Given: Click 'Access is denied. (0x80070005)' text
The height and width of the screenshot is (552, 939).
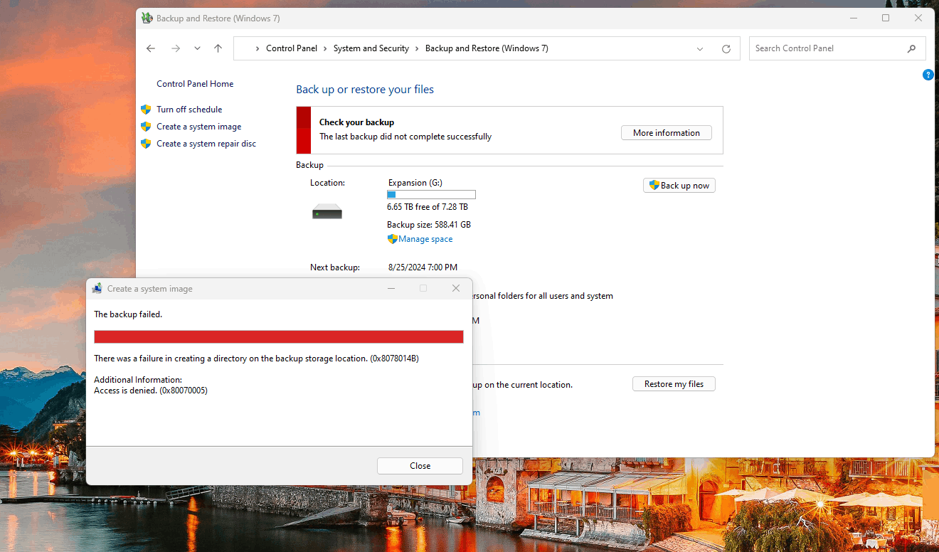Looking at the screenshot, I should coord(151,391).
